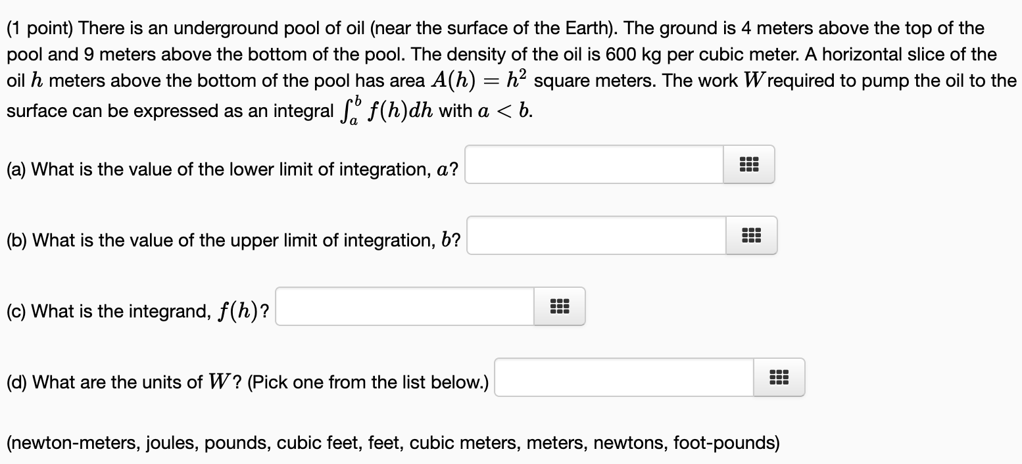Focus the upper limit b answer box
This screenshot has height=464, width=1022.
point(597,235)
